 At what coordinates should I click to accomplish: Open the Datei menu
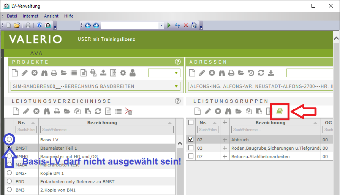pos(12,16)
